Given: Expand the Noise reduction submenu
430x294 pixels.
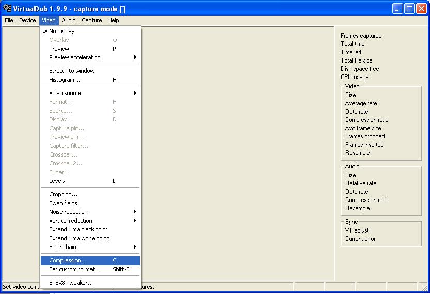Looking at the screenshot, I should [x=90, y=212].
